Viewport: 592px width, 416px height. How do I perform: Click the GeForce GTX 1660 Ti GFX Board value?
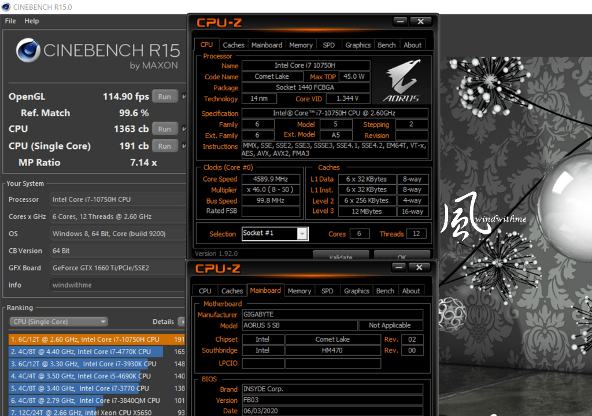pos(118,268)
